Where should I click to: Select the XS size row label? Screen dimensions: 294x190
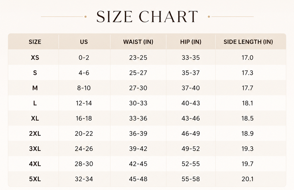click(35, 57)
